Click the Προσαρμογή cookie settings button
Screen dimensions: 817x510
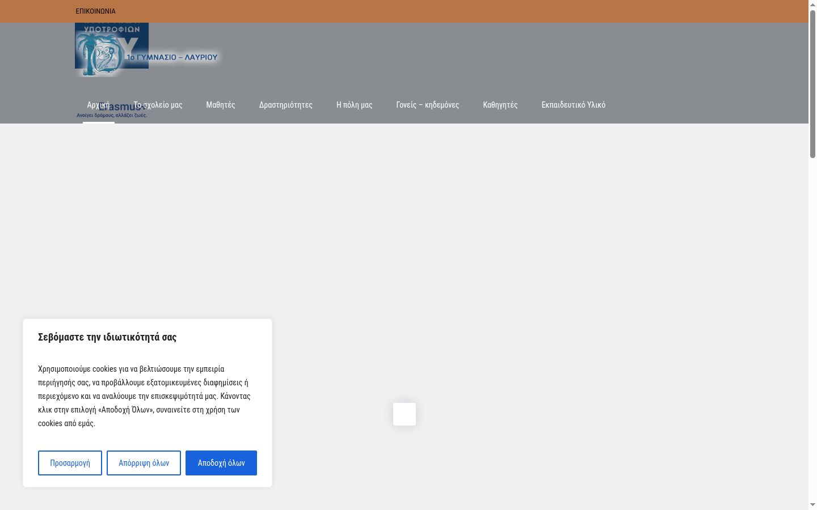70,463
